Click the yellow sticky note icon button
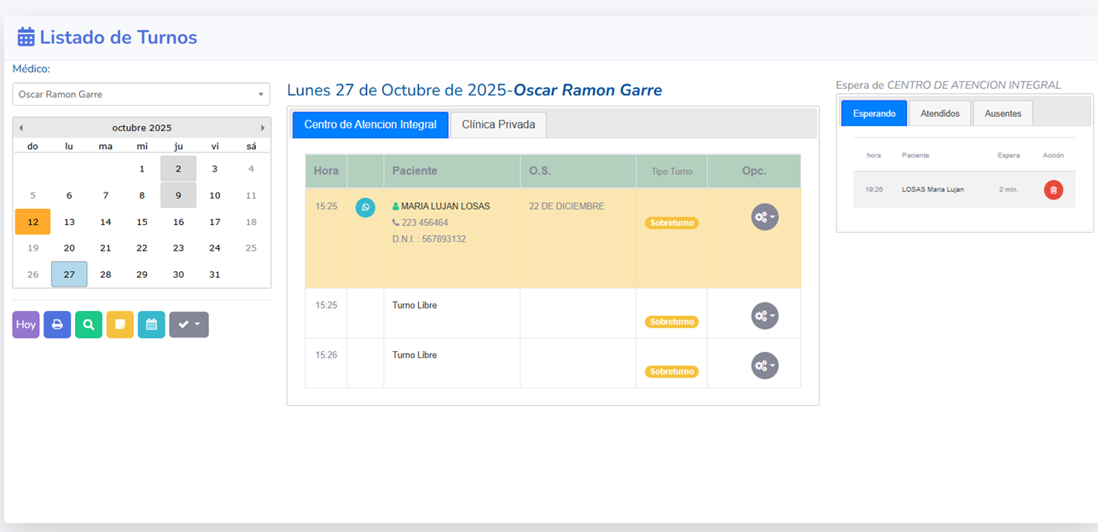 click(119, 325)
